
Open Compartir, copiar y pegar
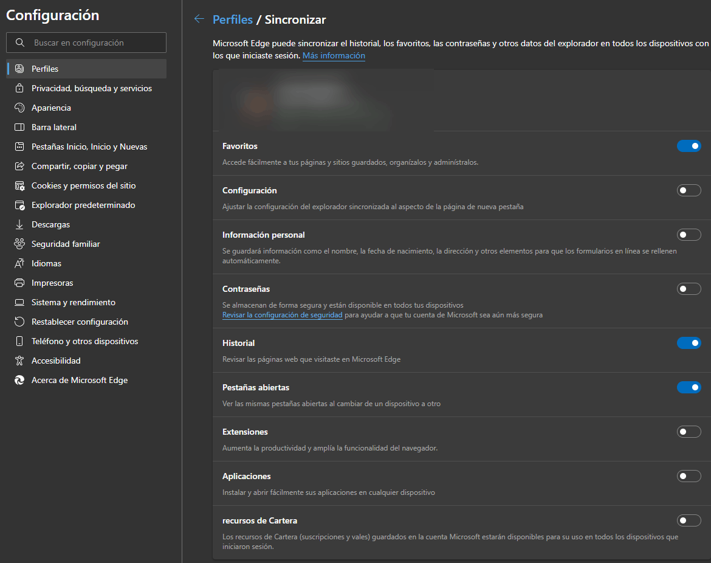(x=86, y=166)
